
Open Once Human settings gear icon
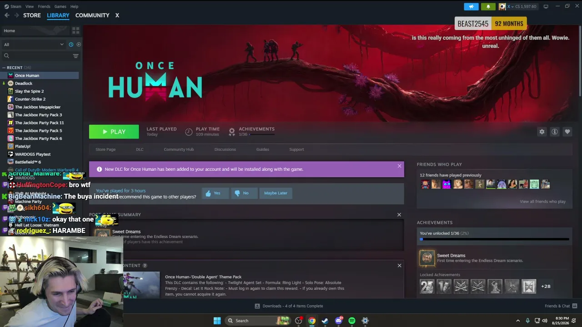click(x=542, y=132)
